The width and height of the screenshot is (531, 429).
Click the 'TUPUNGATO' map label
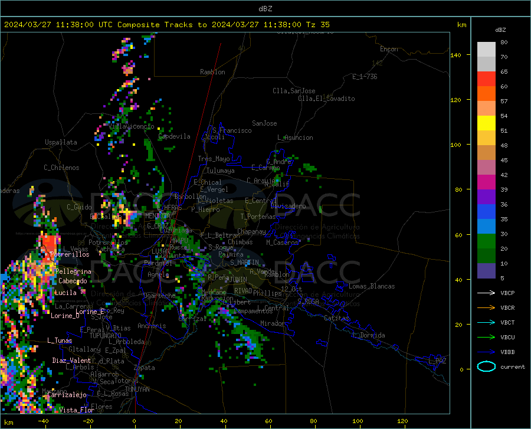pos(106,336)
